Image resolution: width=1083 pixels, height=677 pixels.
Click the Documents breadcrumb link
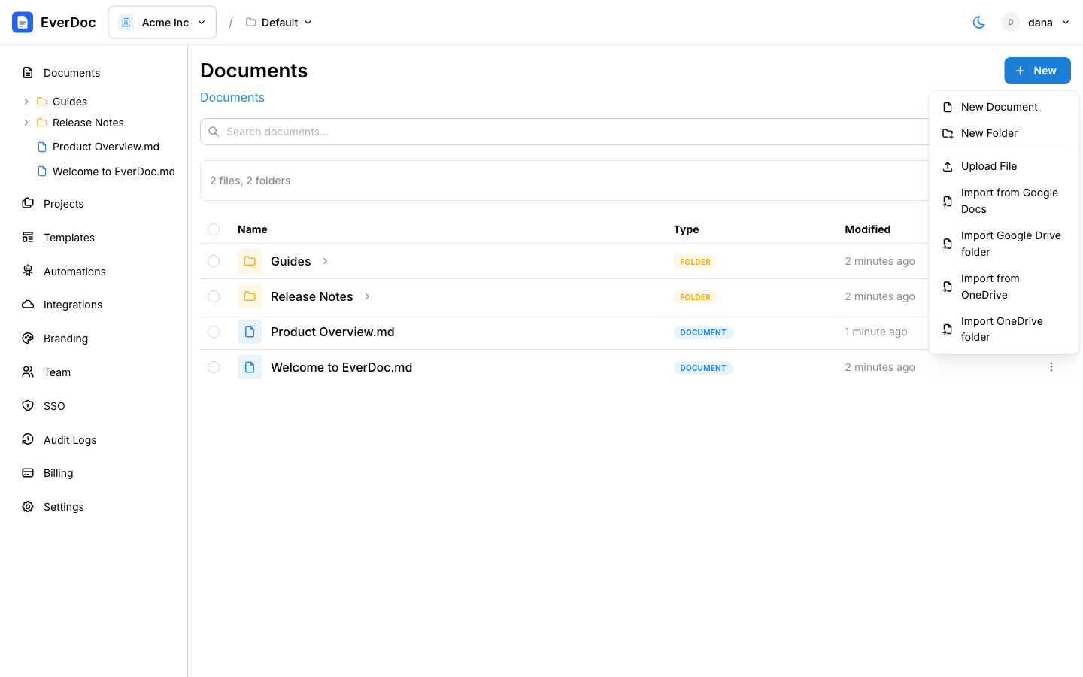click(232, 97)
